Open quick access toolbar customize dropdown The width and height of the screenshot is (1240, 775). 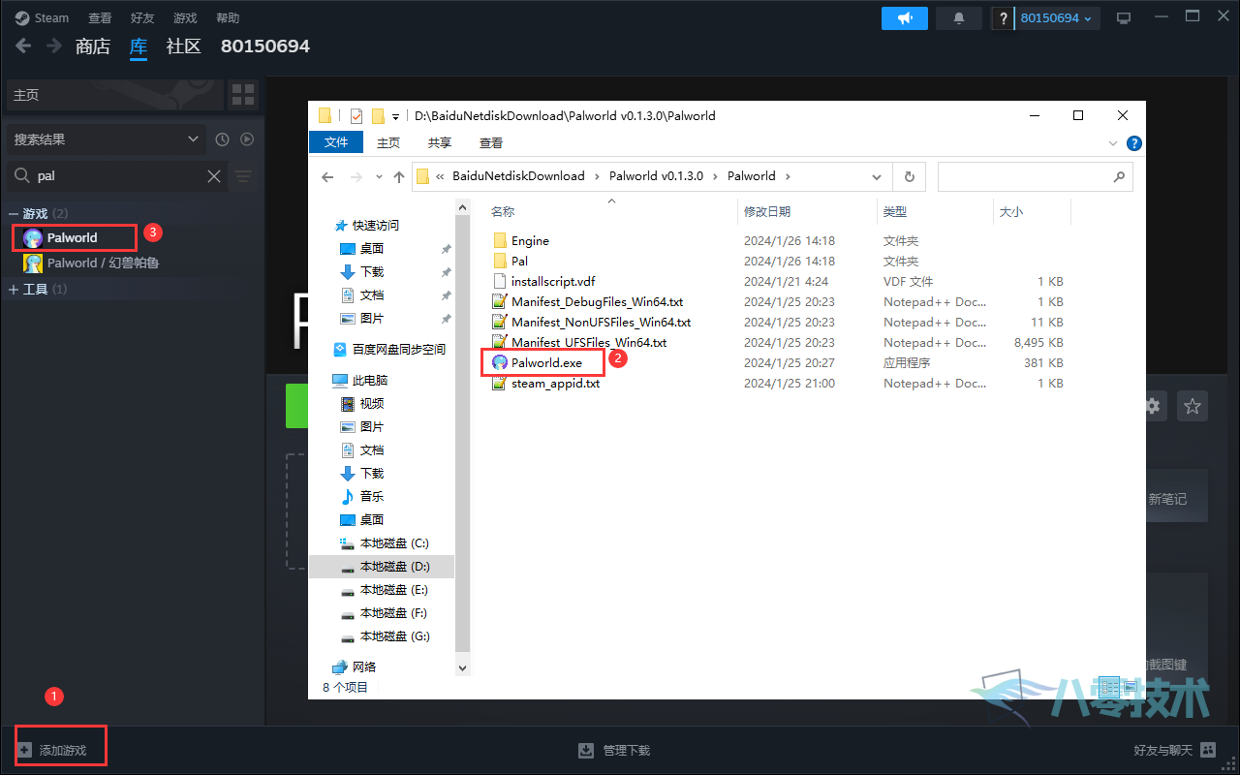pos(395,116)
